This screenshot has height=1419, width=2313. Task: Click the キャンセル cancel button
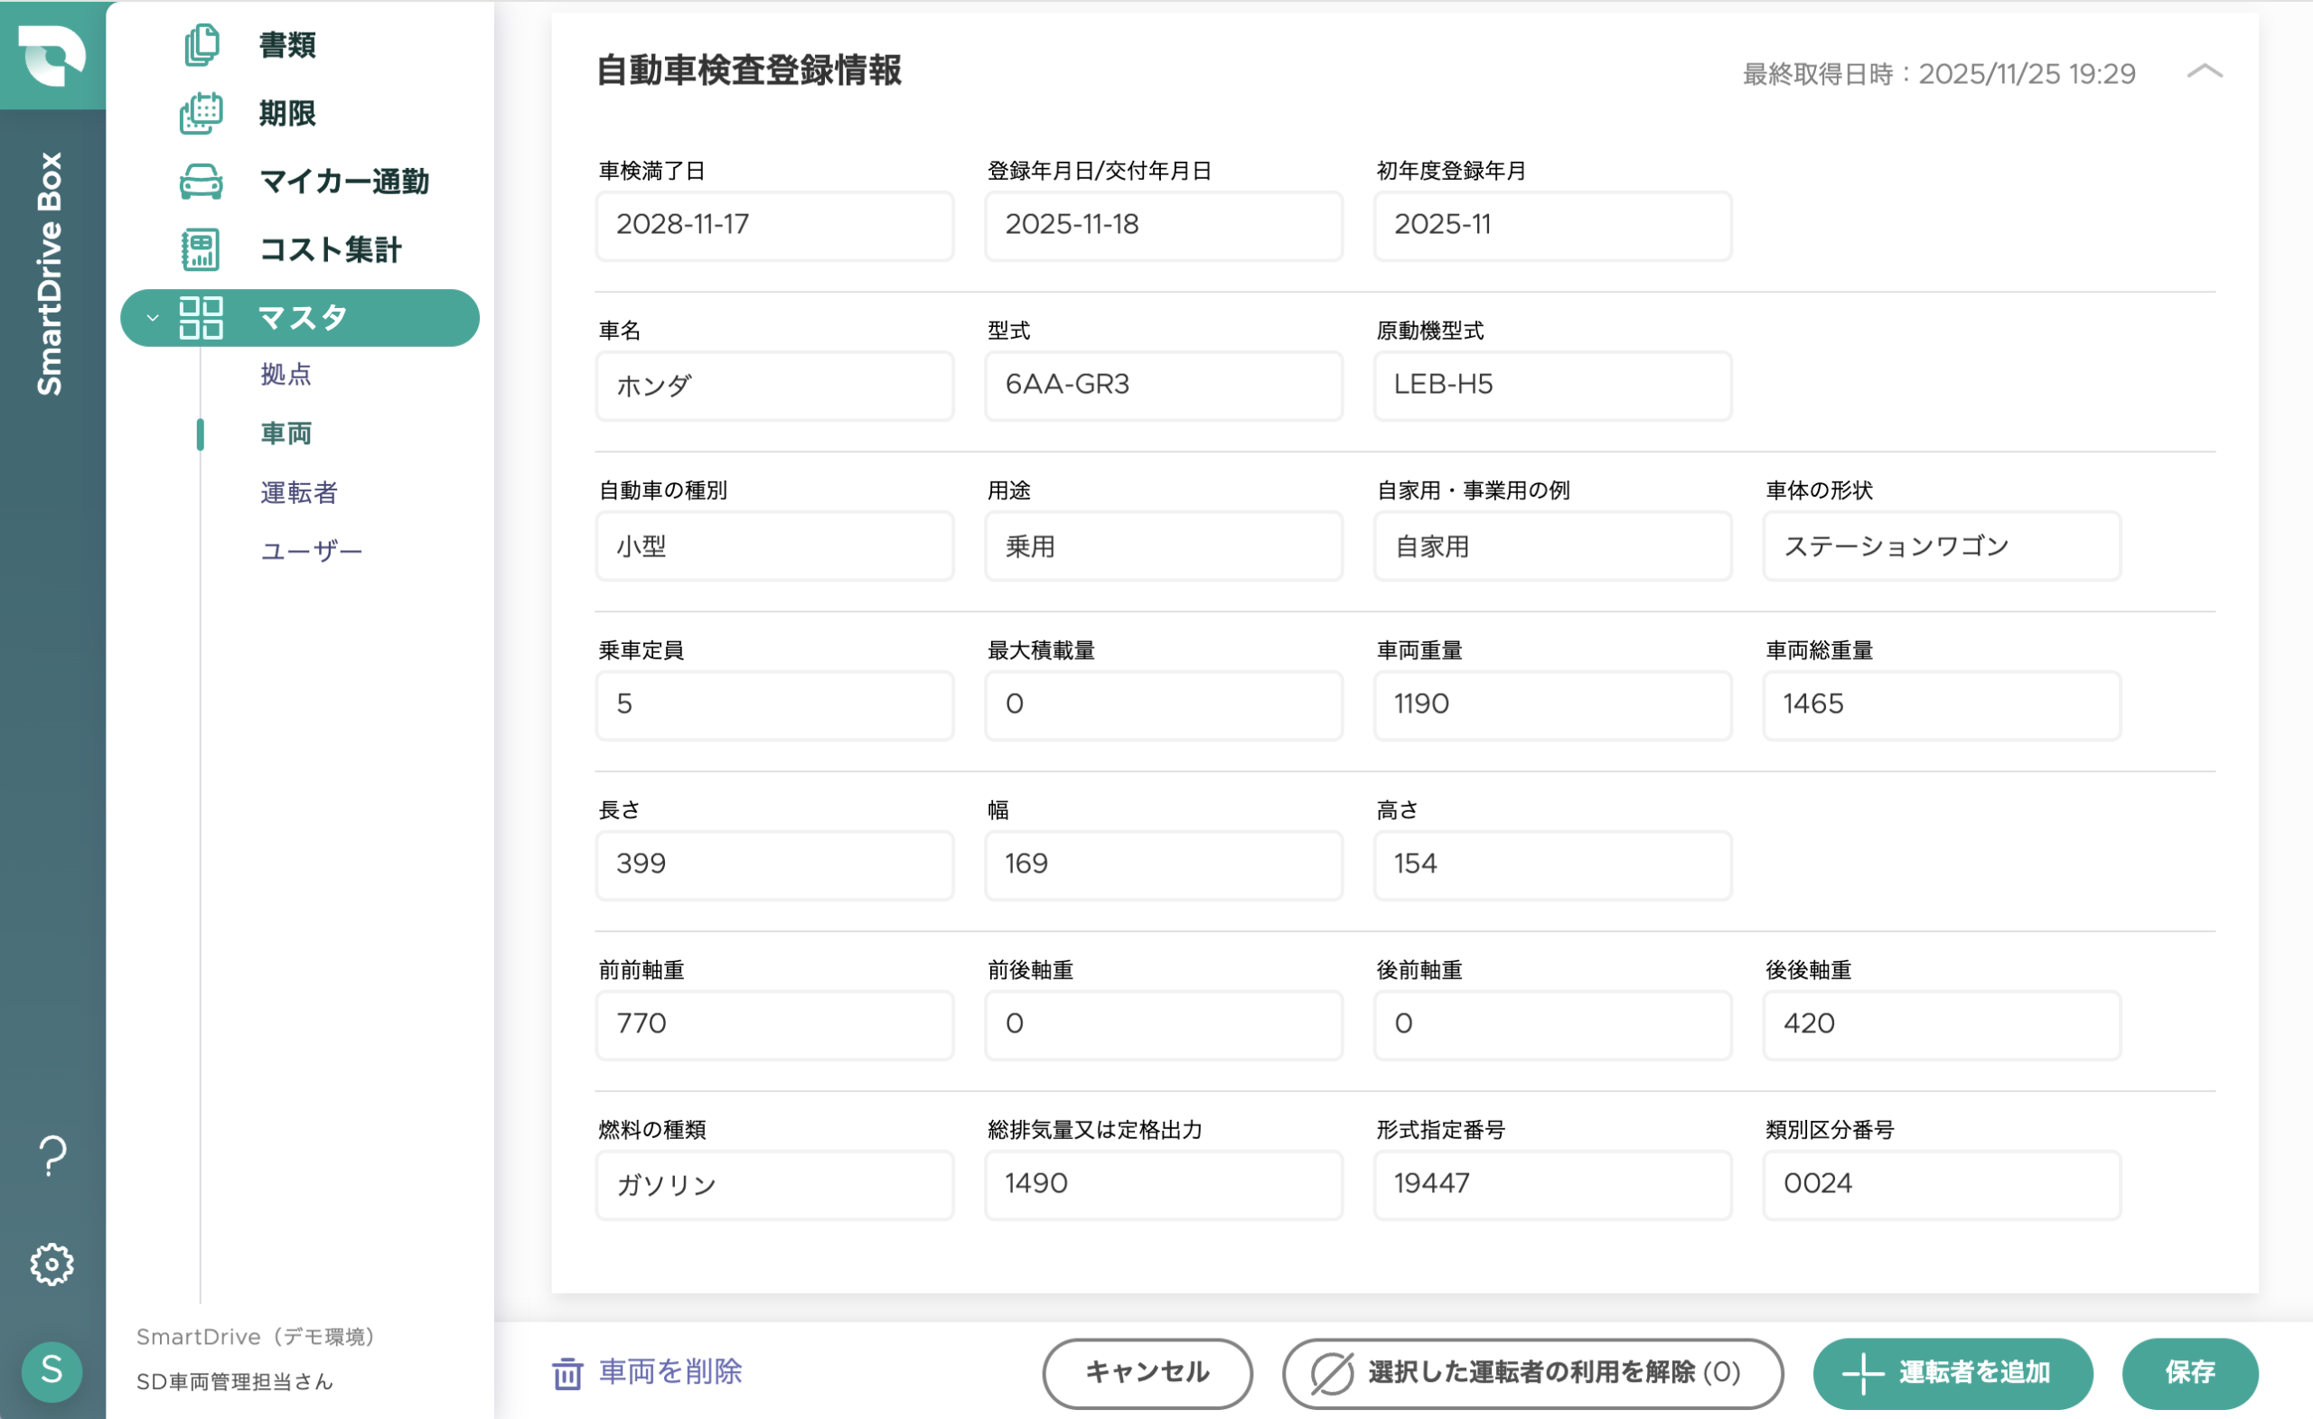coord(1147,1373)
